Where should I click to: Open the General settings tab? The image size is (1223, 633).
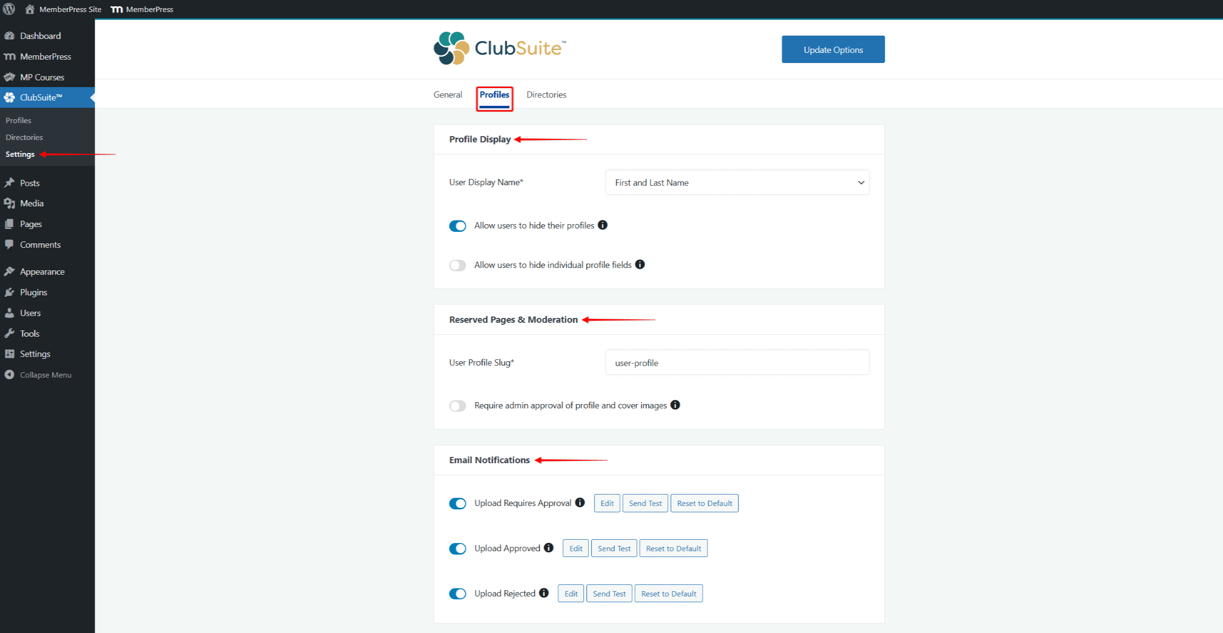(x=447, y=95)
